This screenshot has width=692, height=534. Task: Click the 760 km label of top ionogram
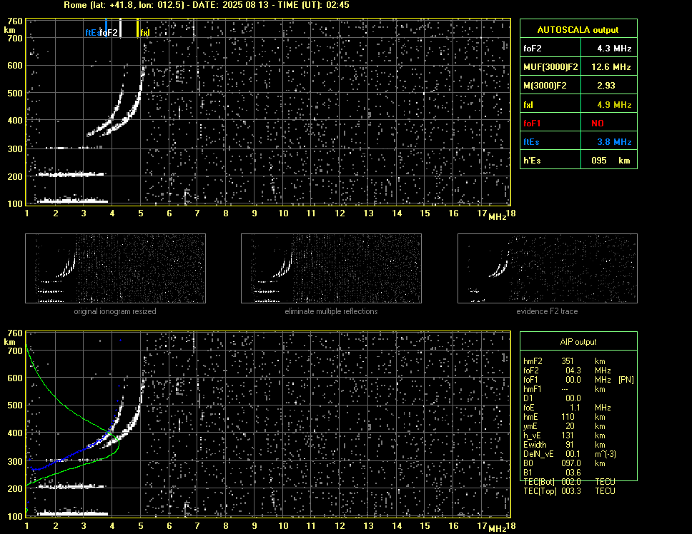pyautogui.click(x=15, y=21)
